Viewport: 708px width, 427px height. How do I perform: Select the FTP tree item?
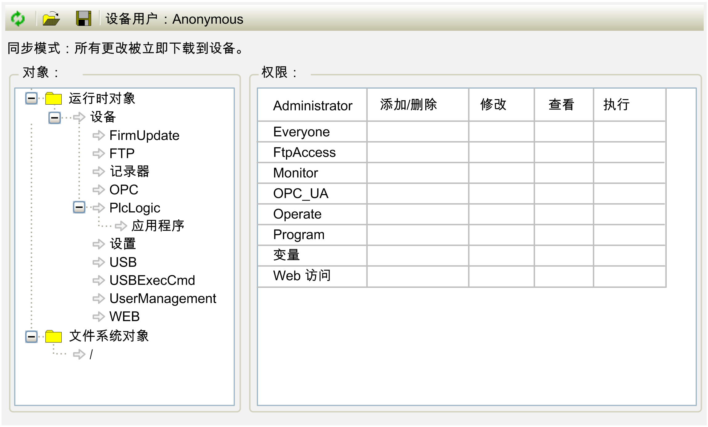122,154
